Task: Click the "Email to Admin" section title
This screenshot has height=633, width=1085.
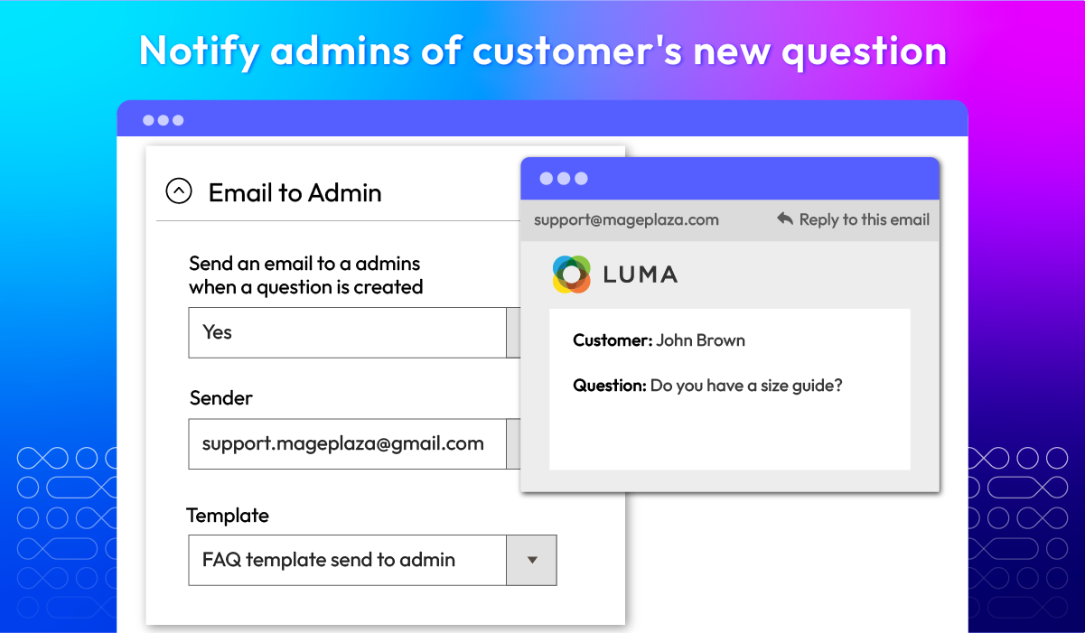Action: [x=295, y=192]
